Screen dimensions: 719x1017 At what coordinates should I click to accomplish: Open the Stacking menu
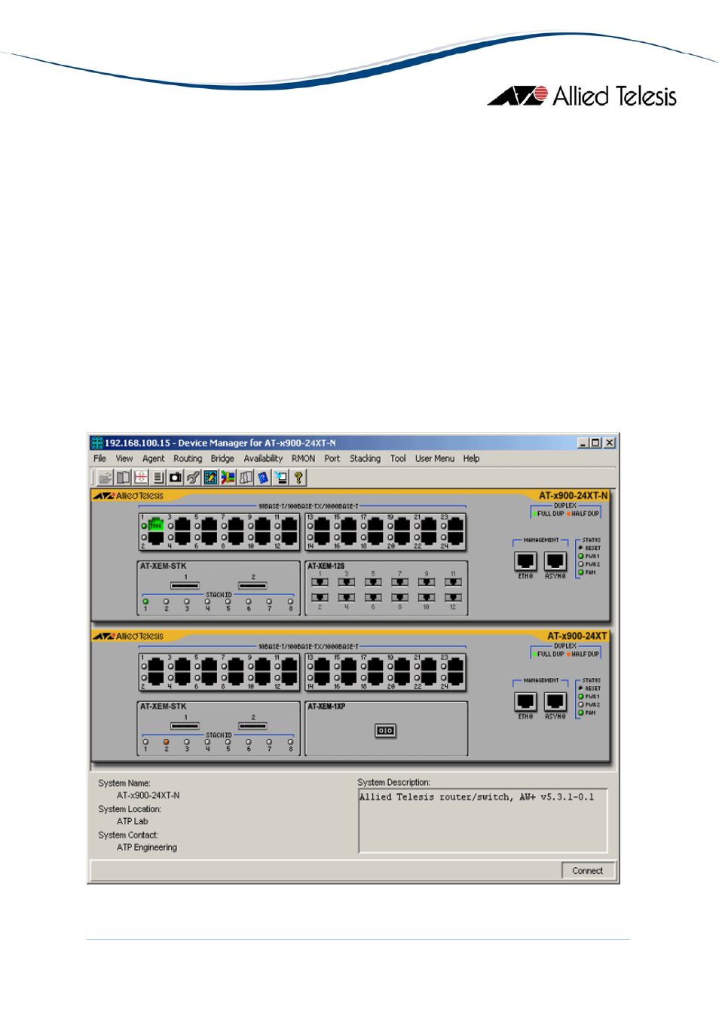365,459
